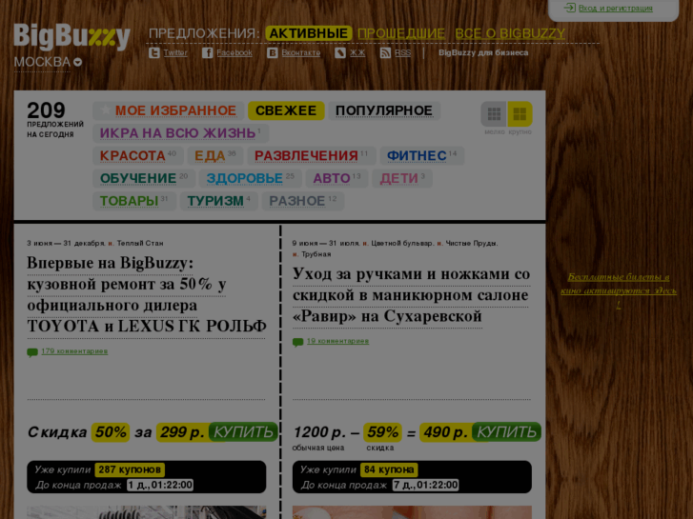Open the Twitter text link
Screen dimensions: 693x519
(175, 53)
